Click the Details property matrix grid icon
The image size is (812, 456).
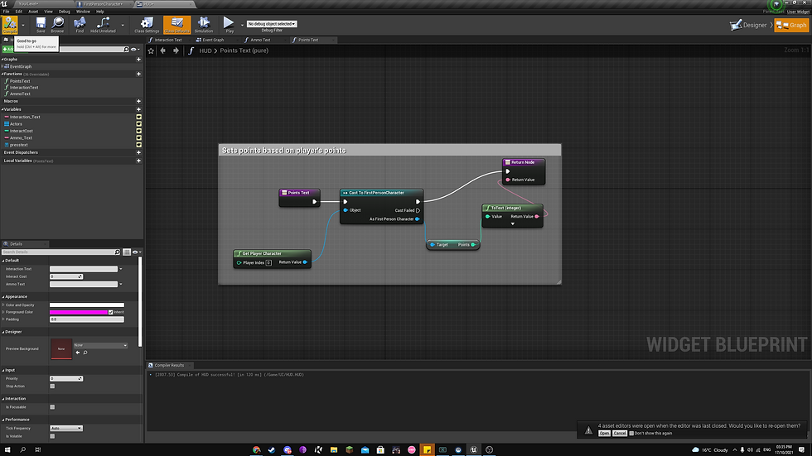pos(126,252)
